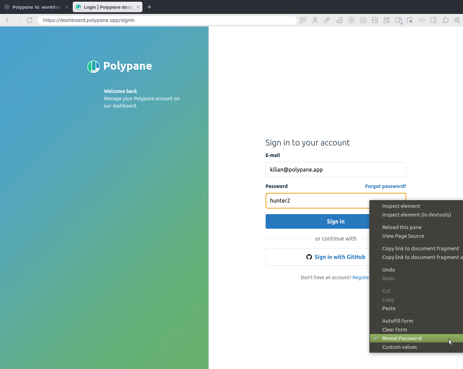Click the multi-device icon with blue dot
This screenshot has height=369, width=463.
coord(399,21)
